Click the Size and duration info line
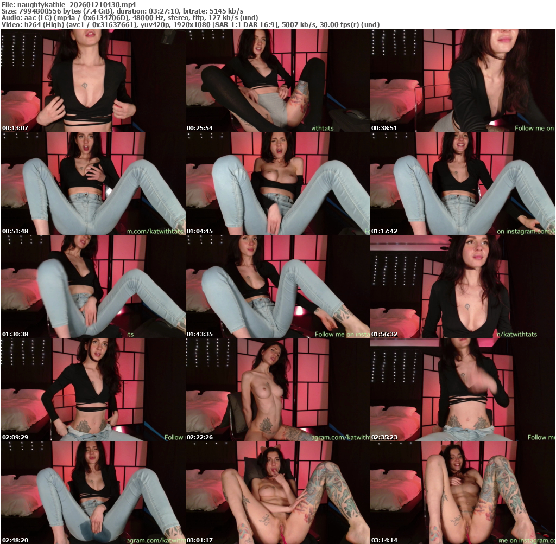The height and width of the screenshot is (544, 556). click(x=122, y=11)
